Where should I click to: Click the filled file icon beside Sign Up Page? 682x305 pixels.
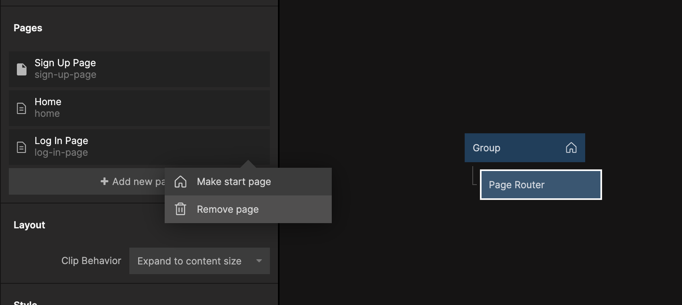click(x=22, y=69)
